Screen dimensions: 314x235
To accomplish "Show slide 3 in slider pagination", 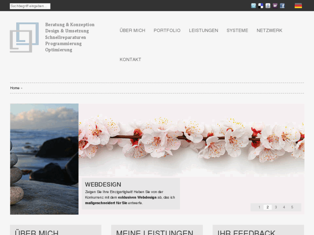I will (276, 207).
